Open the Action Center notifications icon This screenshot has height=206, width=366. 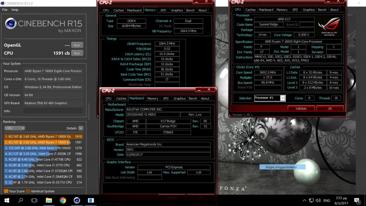pyautogui.click(x=357, y=201)
